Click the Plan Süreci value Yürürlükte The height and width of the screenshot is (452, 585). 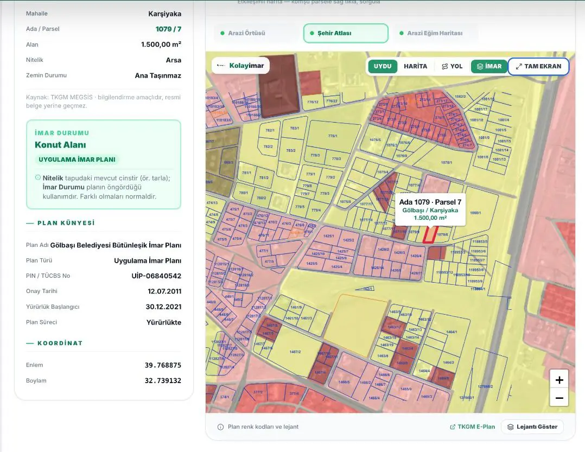(x=164, y=323)
